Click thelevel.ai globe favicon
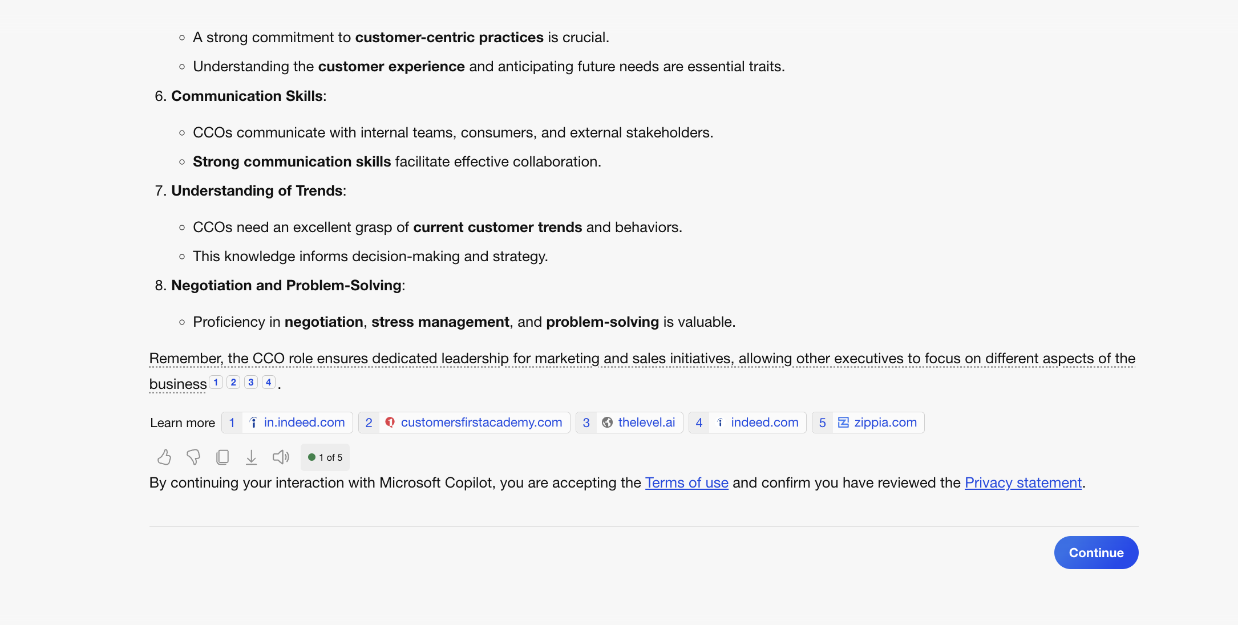 [608, 423]
